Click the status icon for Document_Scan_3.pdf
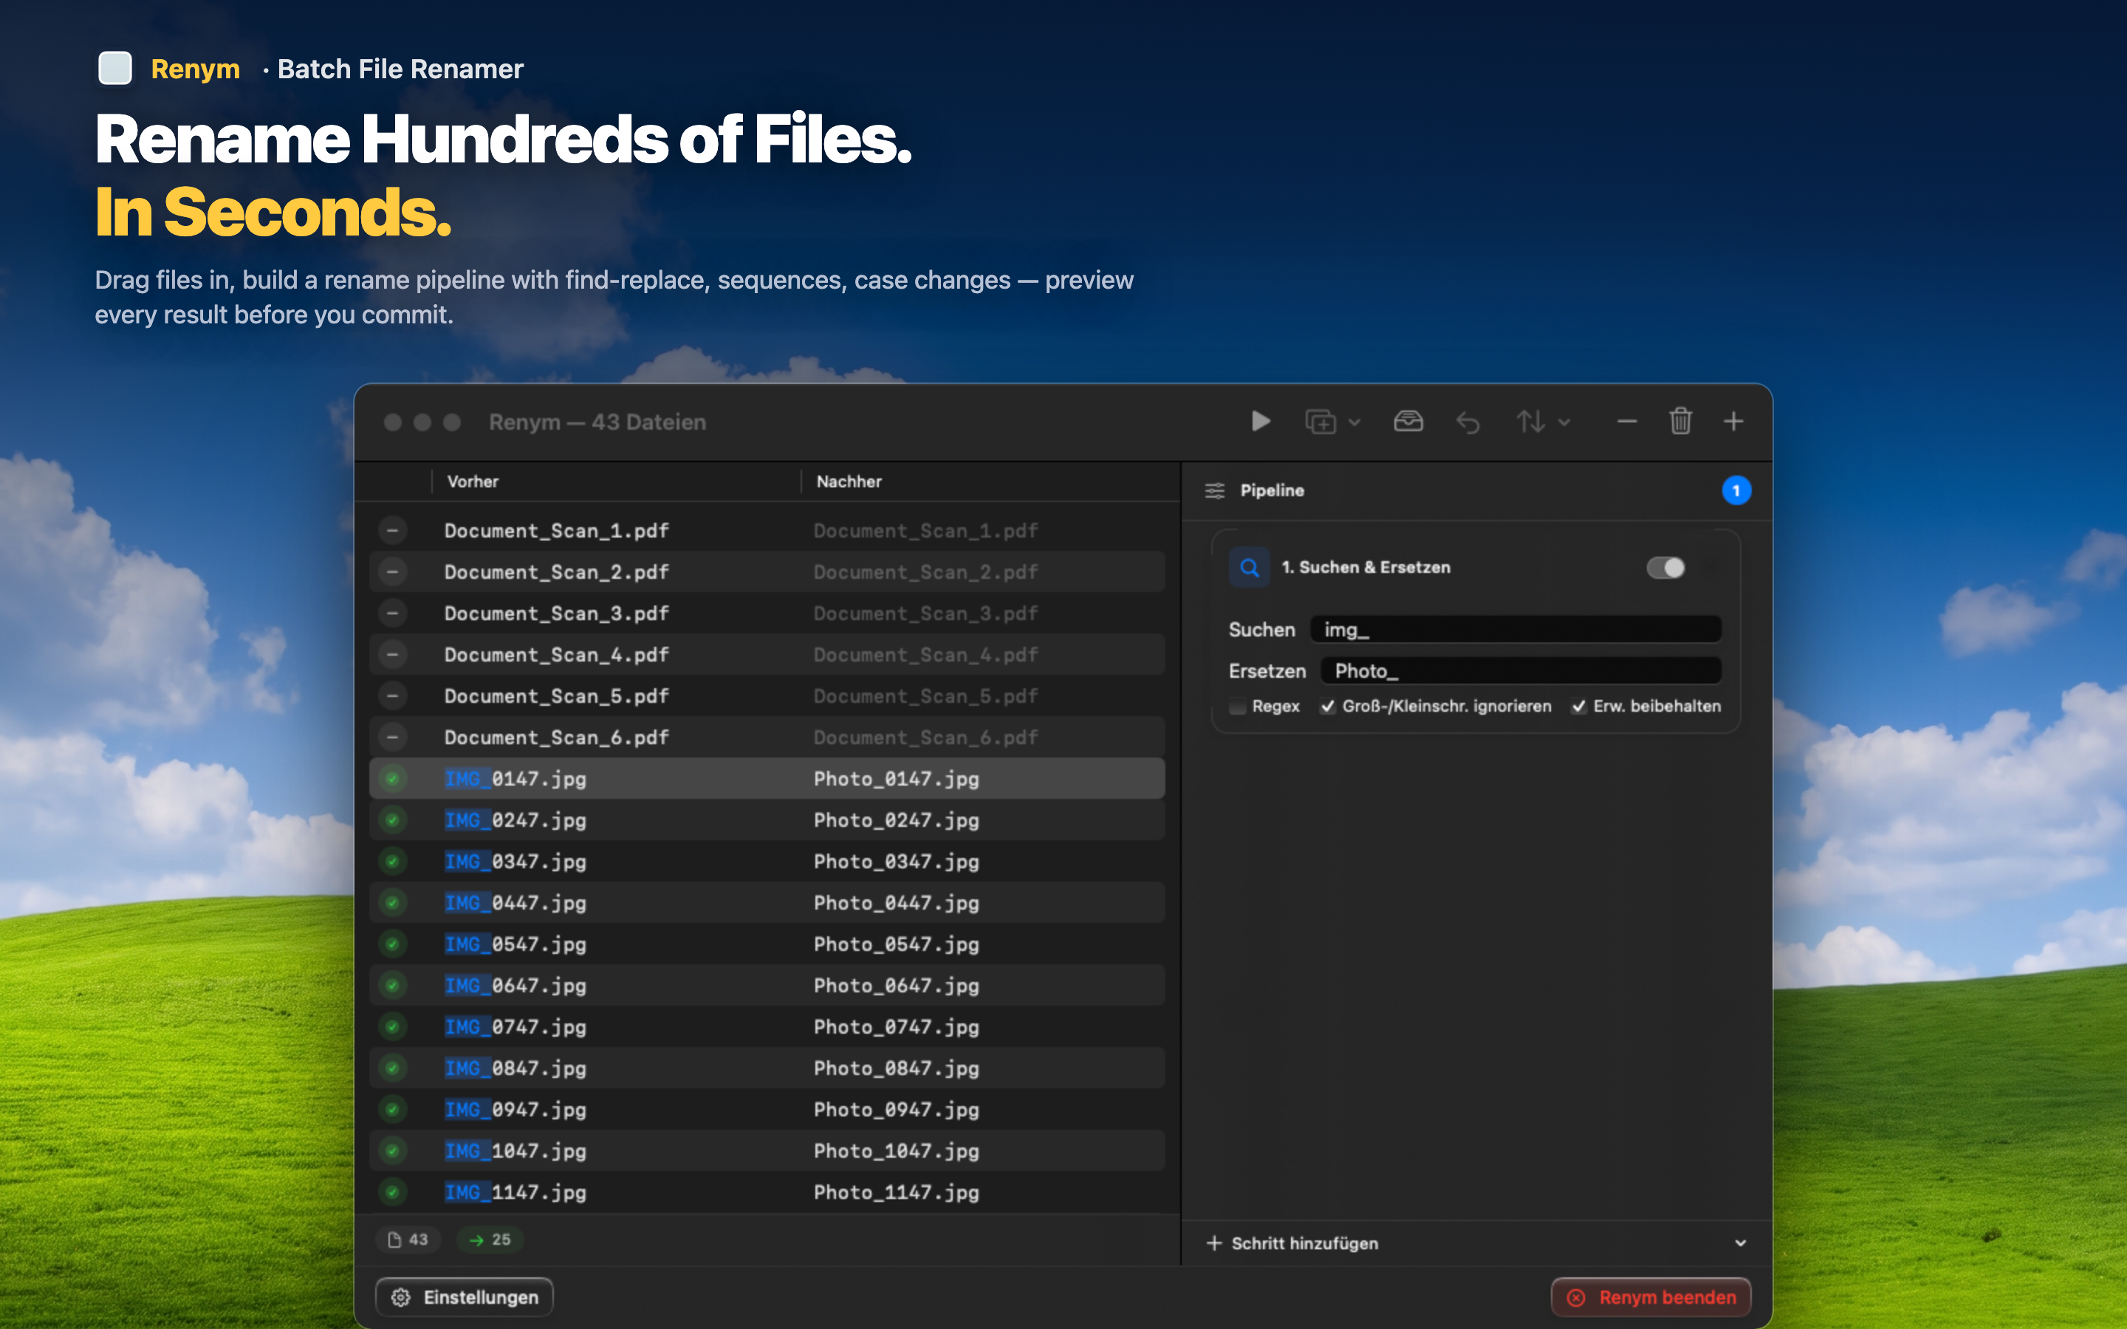2127x1329 pixels. click(393, 614)
